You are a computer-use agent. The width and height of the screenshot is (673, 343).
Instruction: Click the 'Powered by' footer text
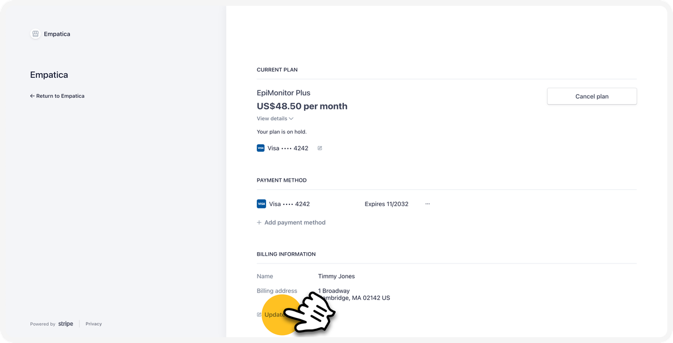pos(43,324)
